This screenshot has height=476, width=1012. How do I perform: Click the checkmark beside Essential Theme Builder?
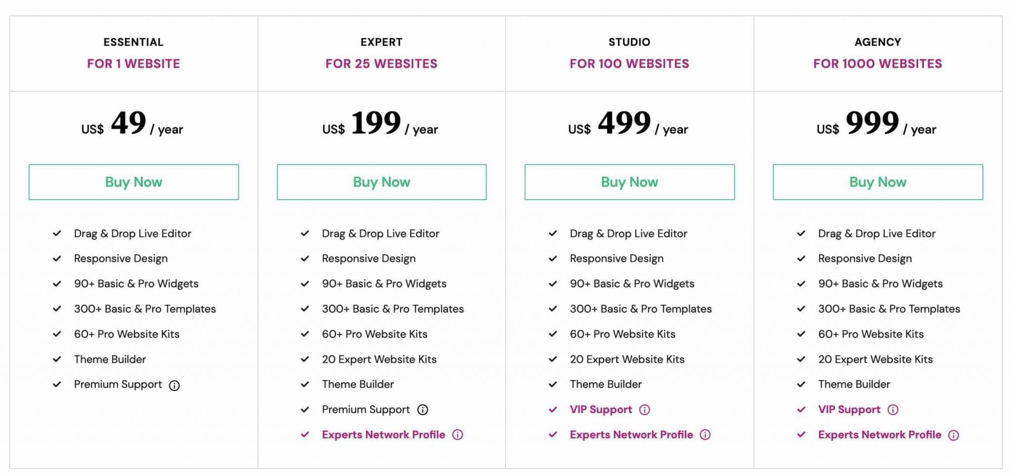click(56, 360)
